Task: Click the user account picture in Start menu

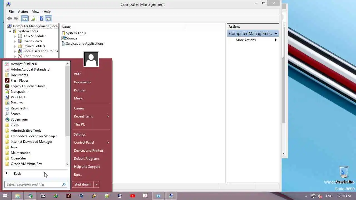Action: click(91, 59)
